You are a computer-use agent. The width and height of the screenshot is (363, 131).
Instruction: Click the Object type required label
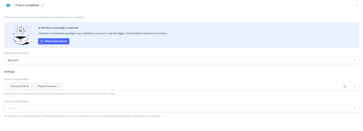click(16, 53)
